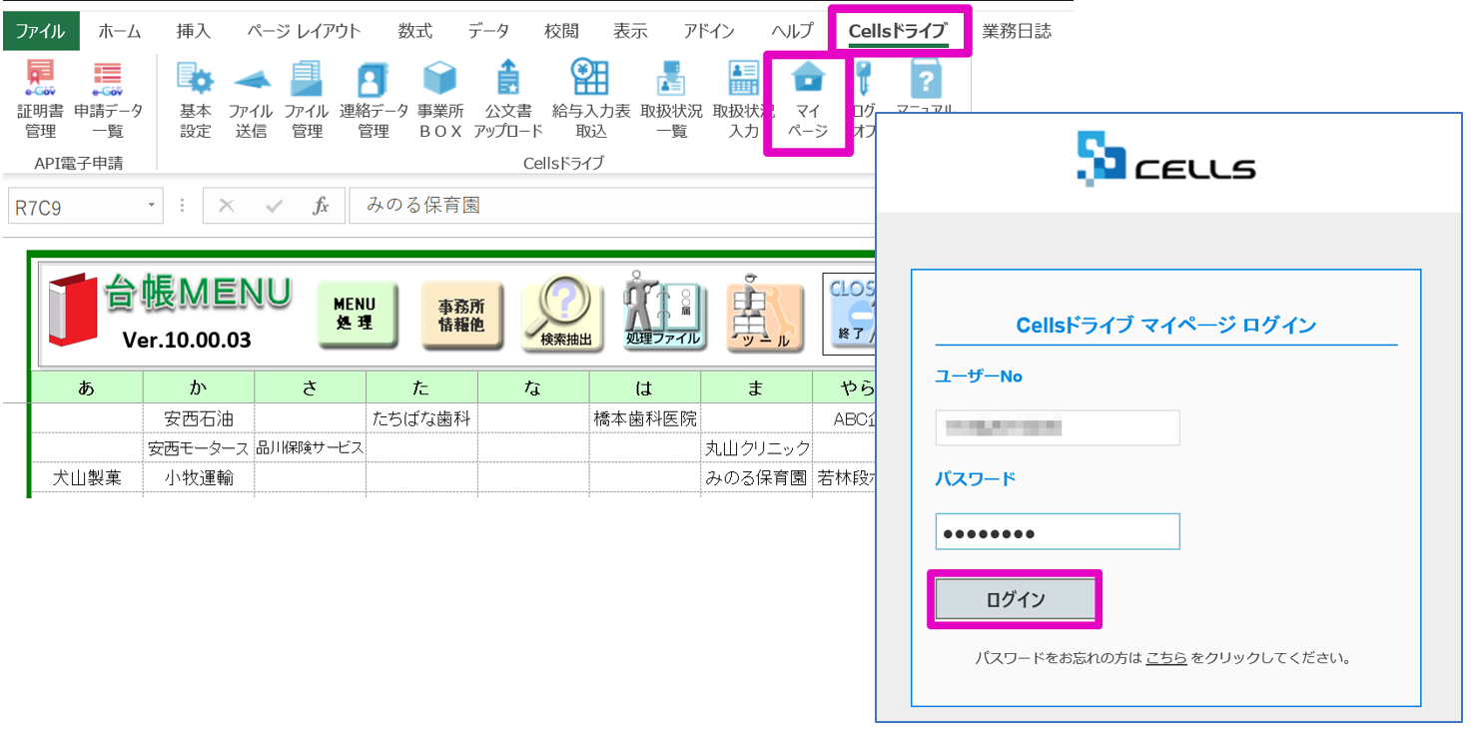Select the アドイン tab
The height and width of the screenshot is (739, 1483).
click(x=709, y=31)
